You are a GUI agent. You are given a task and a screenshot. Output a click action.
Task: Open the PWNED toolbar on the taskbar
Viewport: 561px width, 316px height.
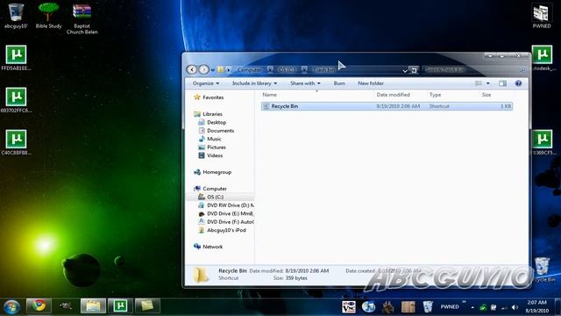coord(450,306)
